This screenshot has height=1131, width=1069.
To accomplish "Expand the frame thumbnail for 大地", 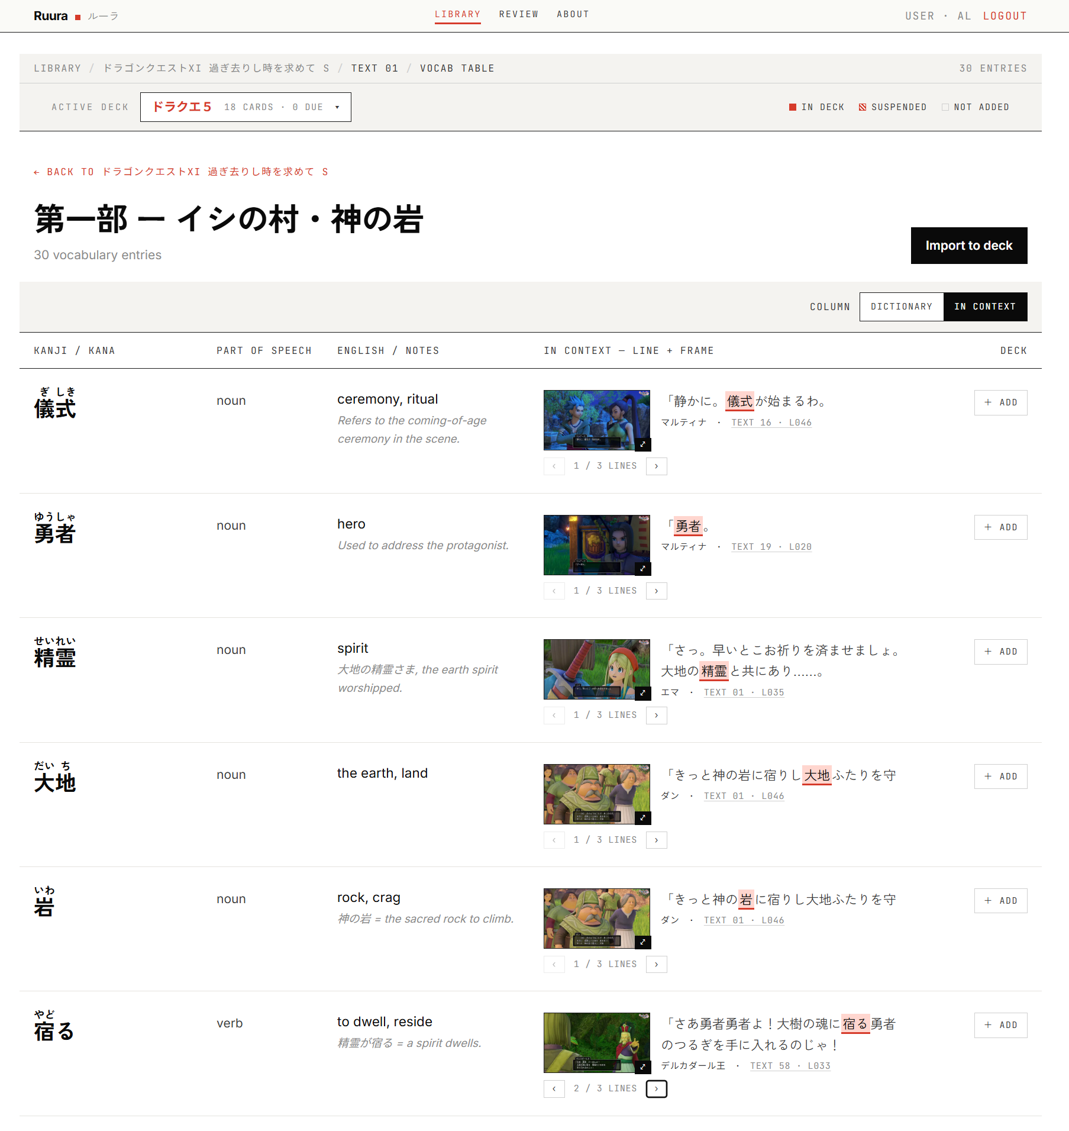I will (x=642, y=818).
